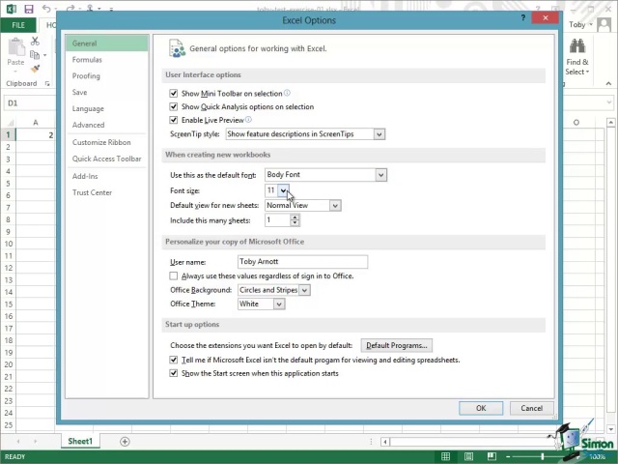
Task: Click the Format Painter brush icon
Action: point(36,69)
